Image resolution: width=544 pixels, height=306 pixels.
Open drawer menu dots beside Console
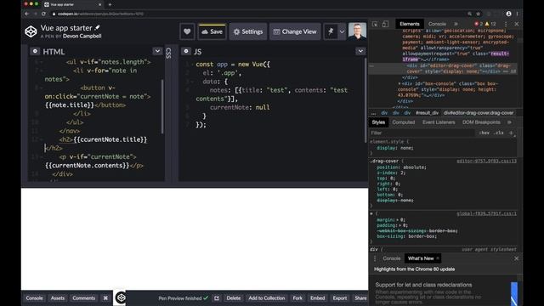[375, 258]
